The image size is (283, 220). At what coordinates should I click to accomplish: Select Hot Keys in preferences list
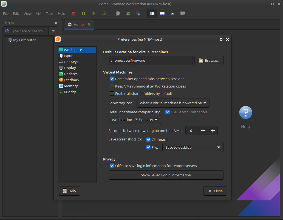pyautogui.click(x=71, y=62)
